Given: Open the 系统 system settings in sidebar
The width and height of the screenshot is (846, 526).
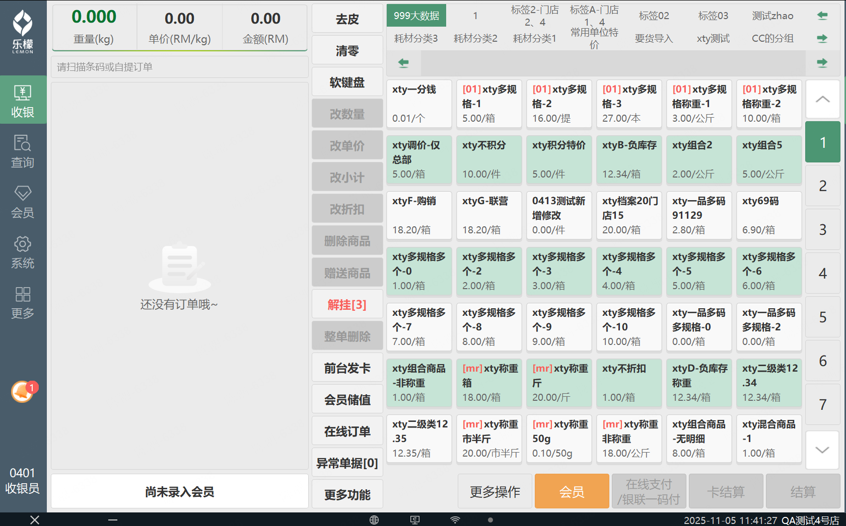Looking at the screenshot, I should 23,251.
